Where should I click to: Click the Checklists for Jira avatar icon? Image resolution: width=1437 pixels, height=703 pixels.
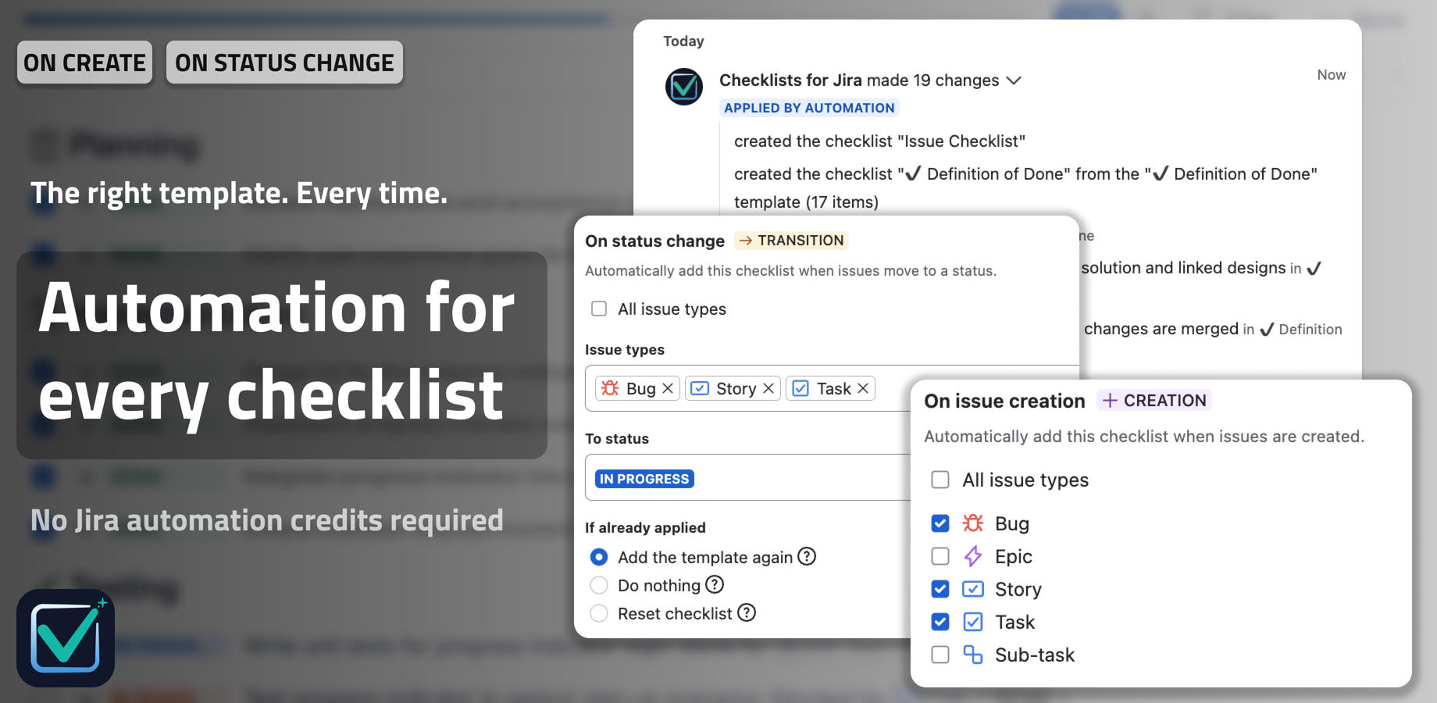pyautogui.click(x=684, y=87)
